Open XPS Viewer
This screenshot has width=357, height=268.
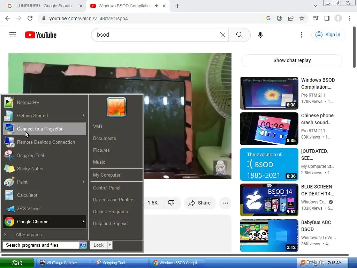45,208
